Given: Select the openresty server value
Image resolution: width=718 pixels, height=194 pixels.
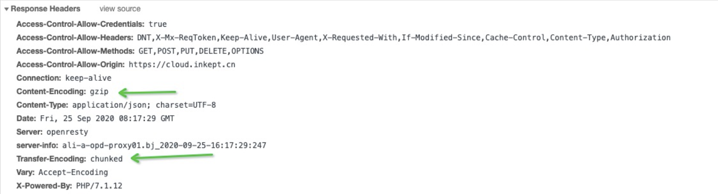Looking at the screenshot, I should tap(67, 132).
